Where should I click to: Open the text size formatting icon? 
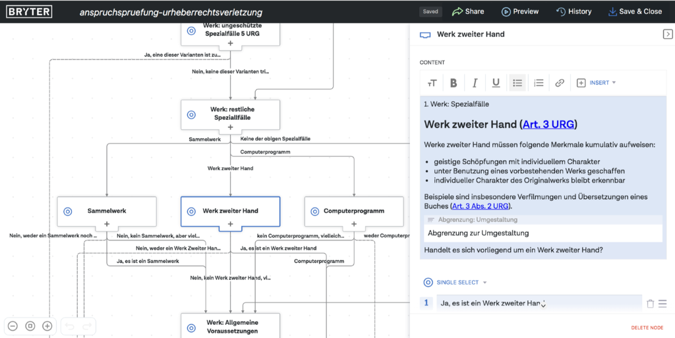432,83
